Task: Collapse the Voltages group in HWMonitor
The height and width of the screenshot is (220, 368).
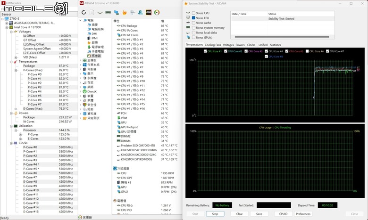Action: 11,32
